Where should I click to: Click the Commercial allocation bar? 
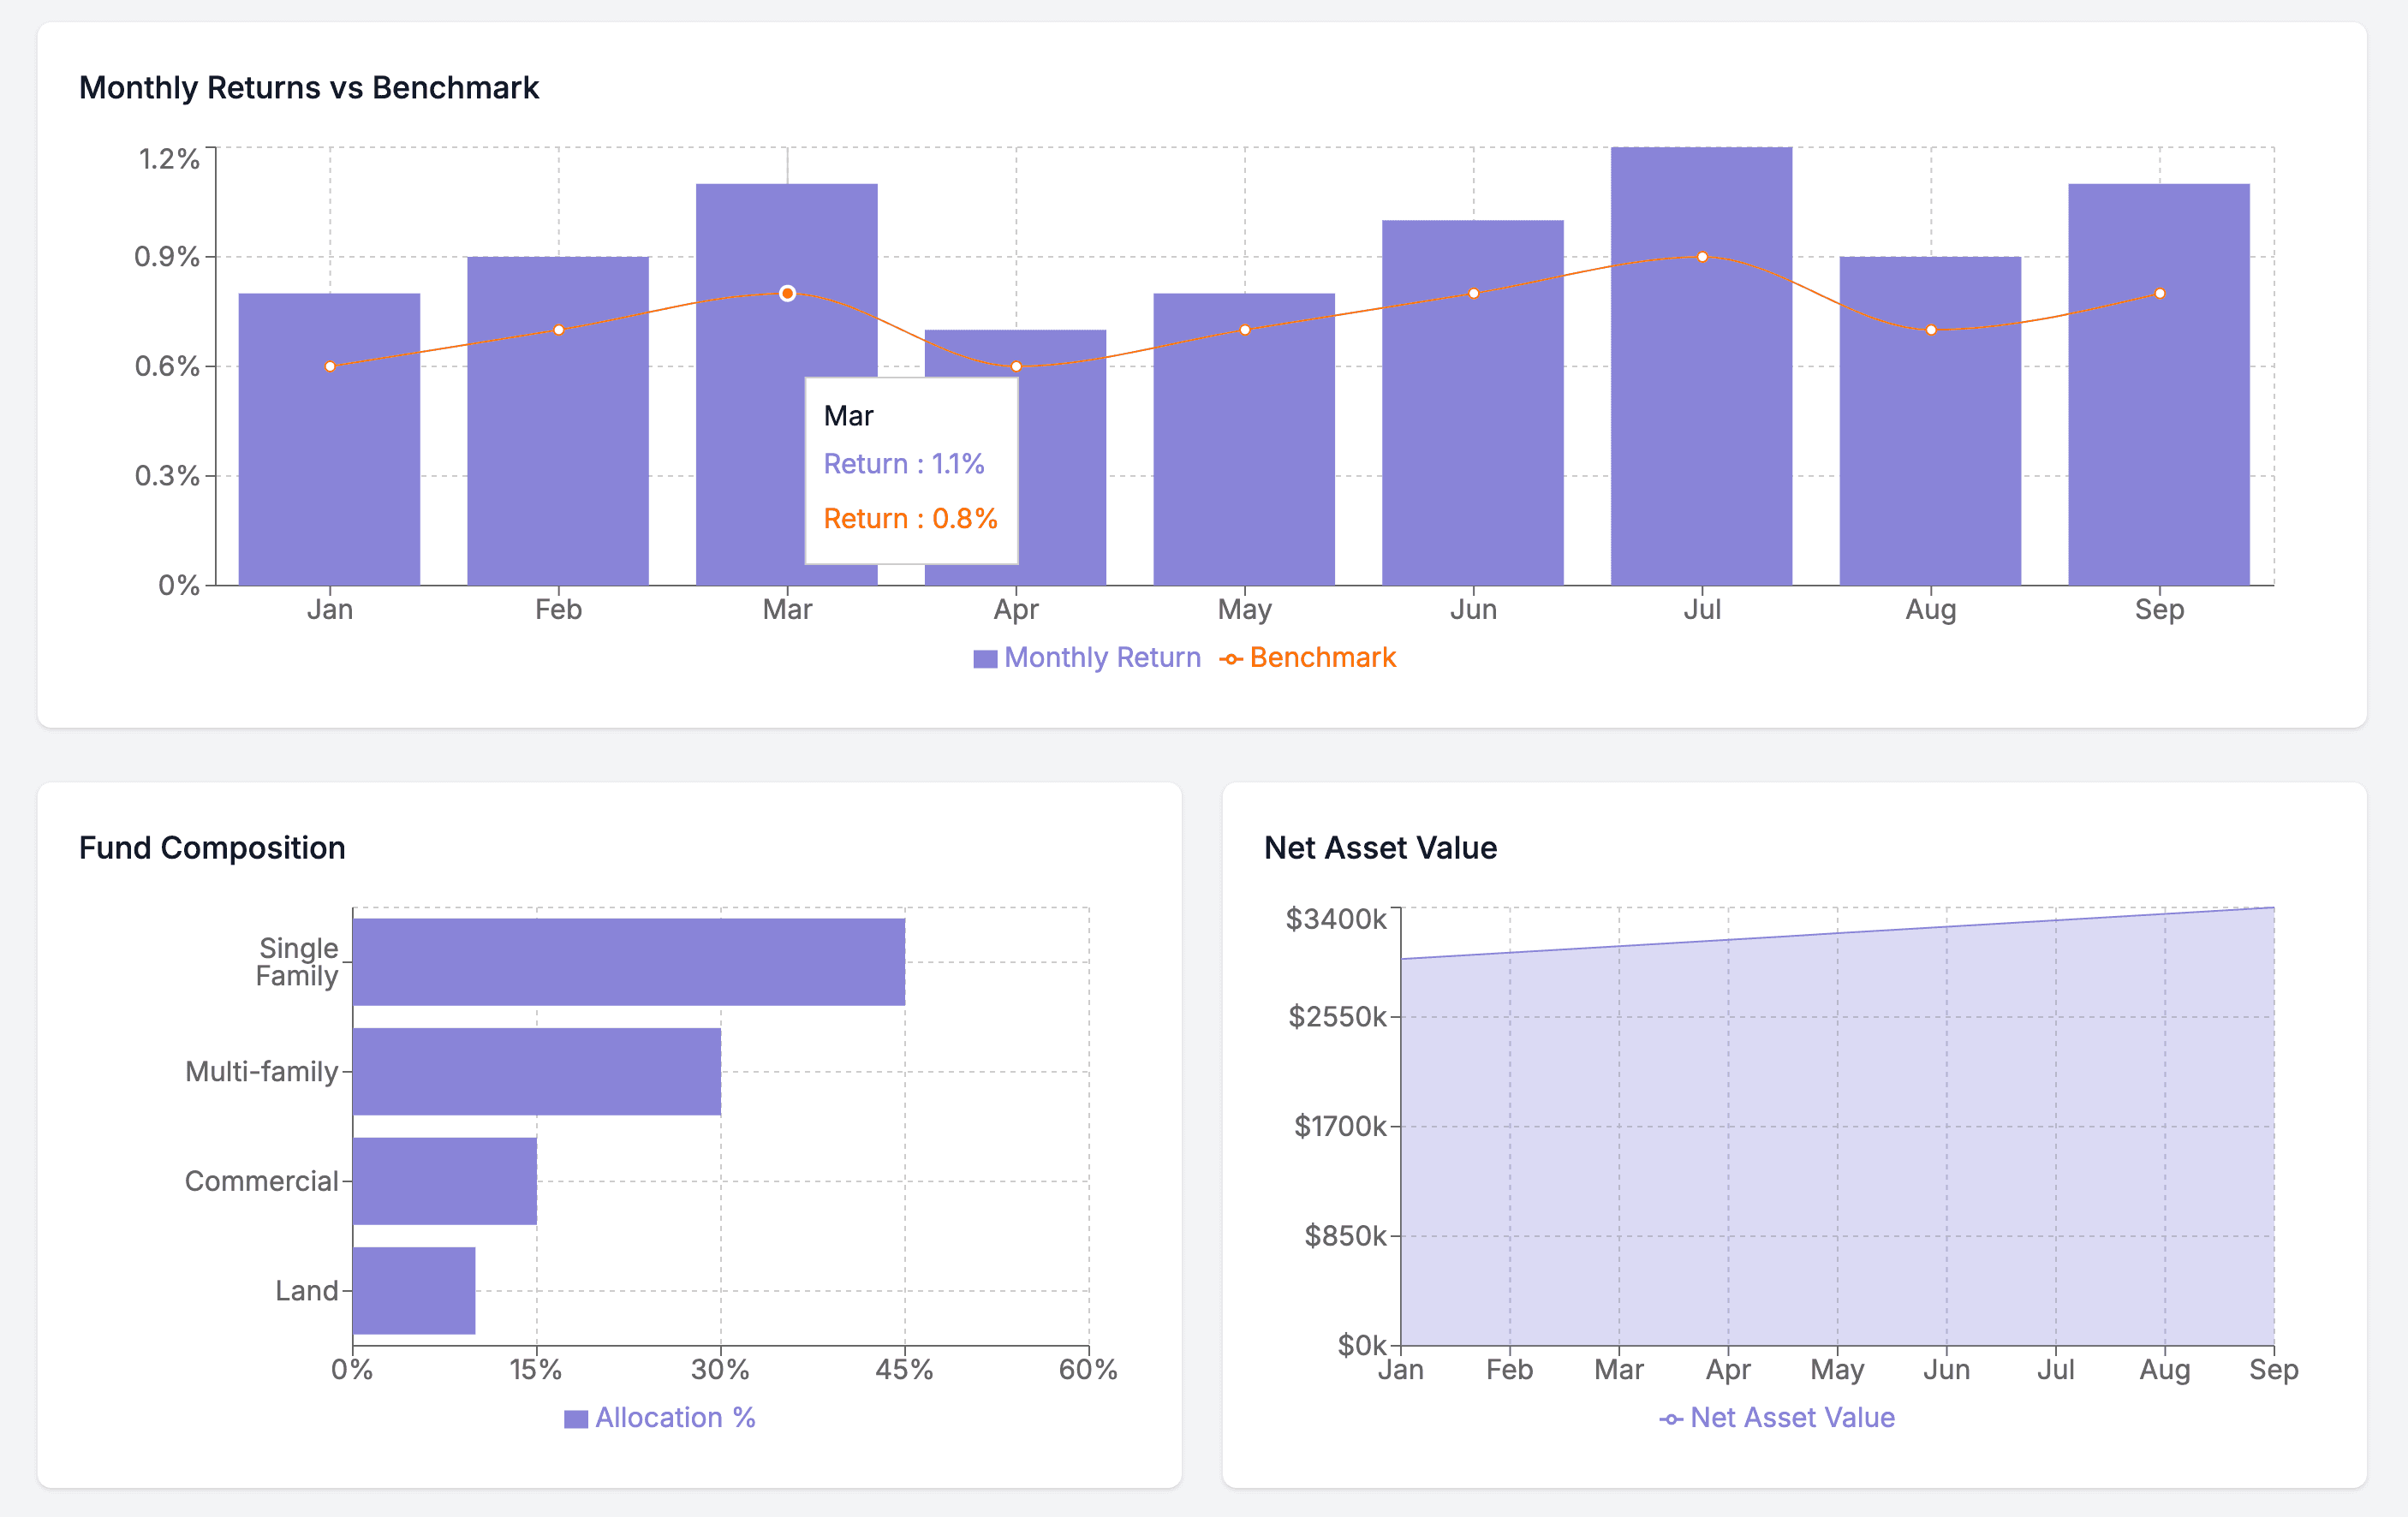[444, 1181]
